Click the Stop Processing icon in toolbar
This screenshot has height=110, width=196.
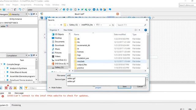(75, 9)
